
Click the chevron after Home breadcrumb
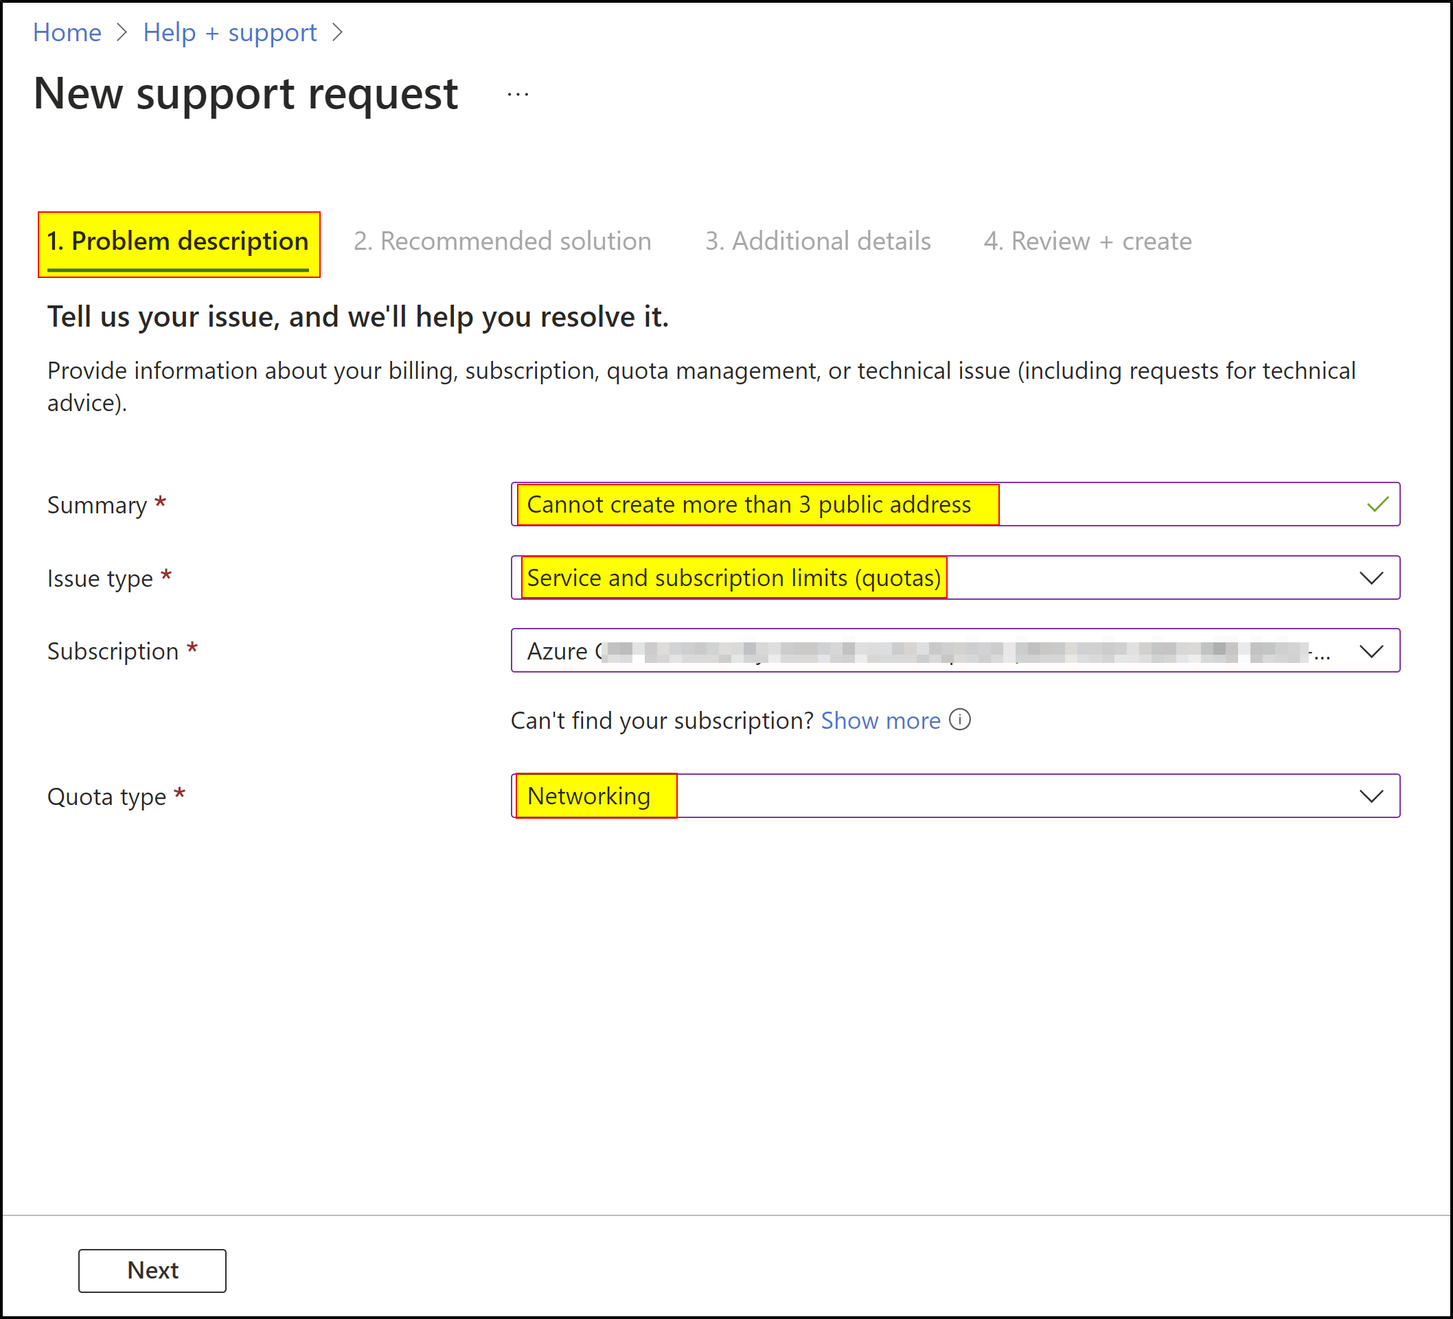pyautogui.click(x=122, y=32)
